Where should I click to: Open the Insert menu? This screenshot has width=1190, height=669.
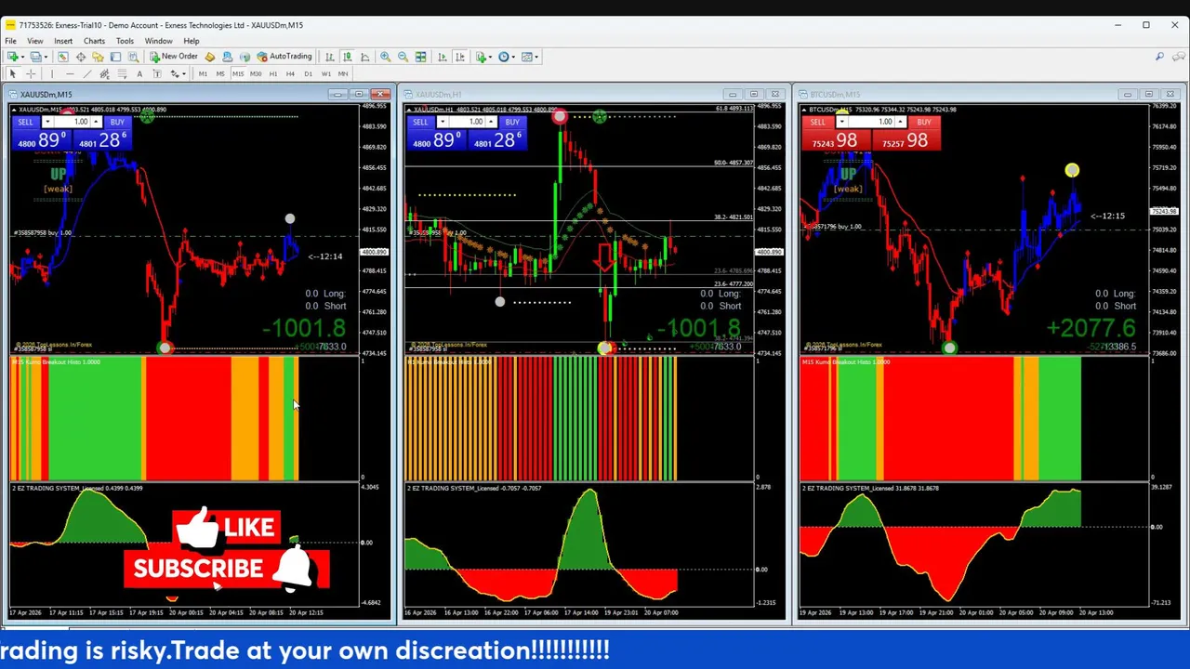click(x=63, y=41)
